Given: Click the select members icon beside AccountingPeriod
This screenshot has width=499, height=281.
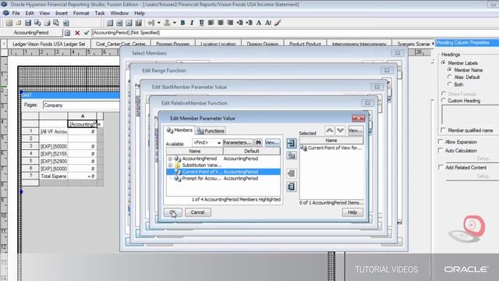Looking at the screenshot, I should point(68,33).
